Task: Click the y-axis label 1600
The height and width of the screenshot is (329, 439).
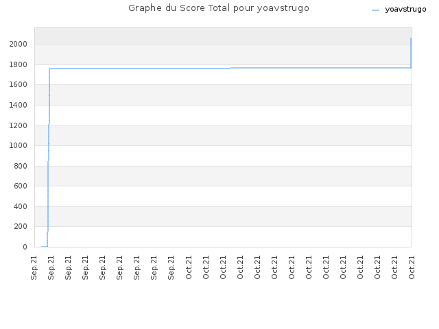Action: click(x=19, y=84)
